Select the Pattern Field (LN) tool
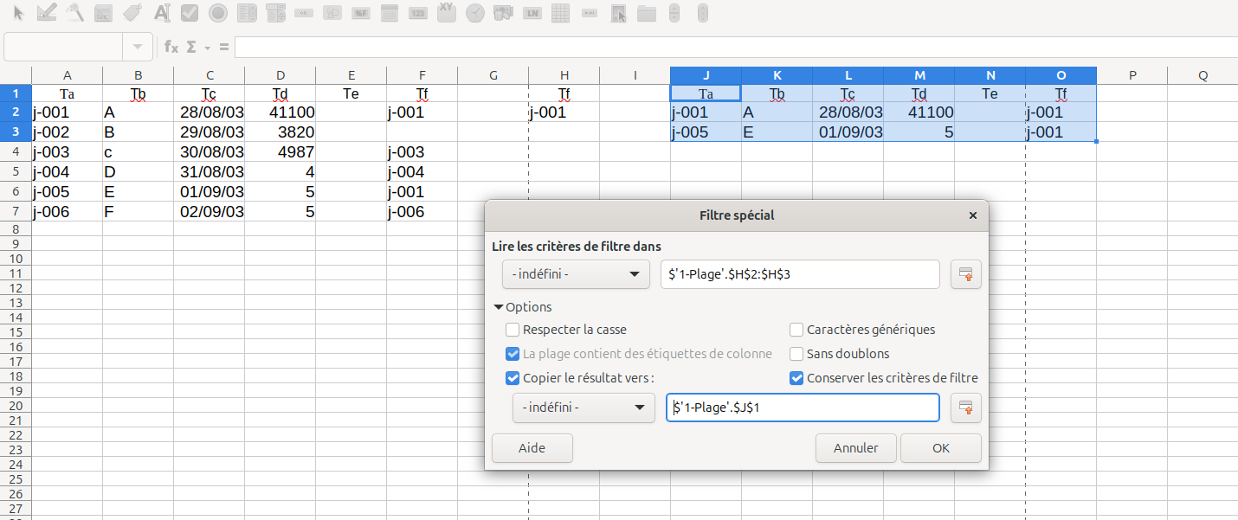The height and width of the screenshot is (520, 1238). (532, 13)
